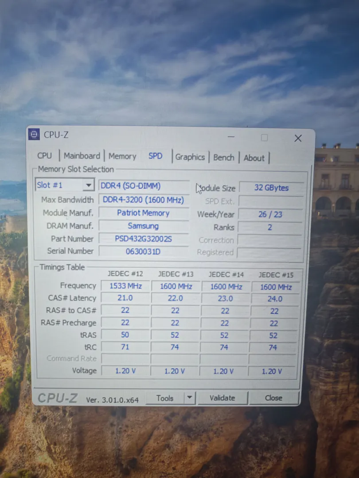Minimize the CPU-Z window
The width and height of the screenshot is (359, 478).
coord(231,137)
